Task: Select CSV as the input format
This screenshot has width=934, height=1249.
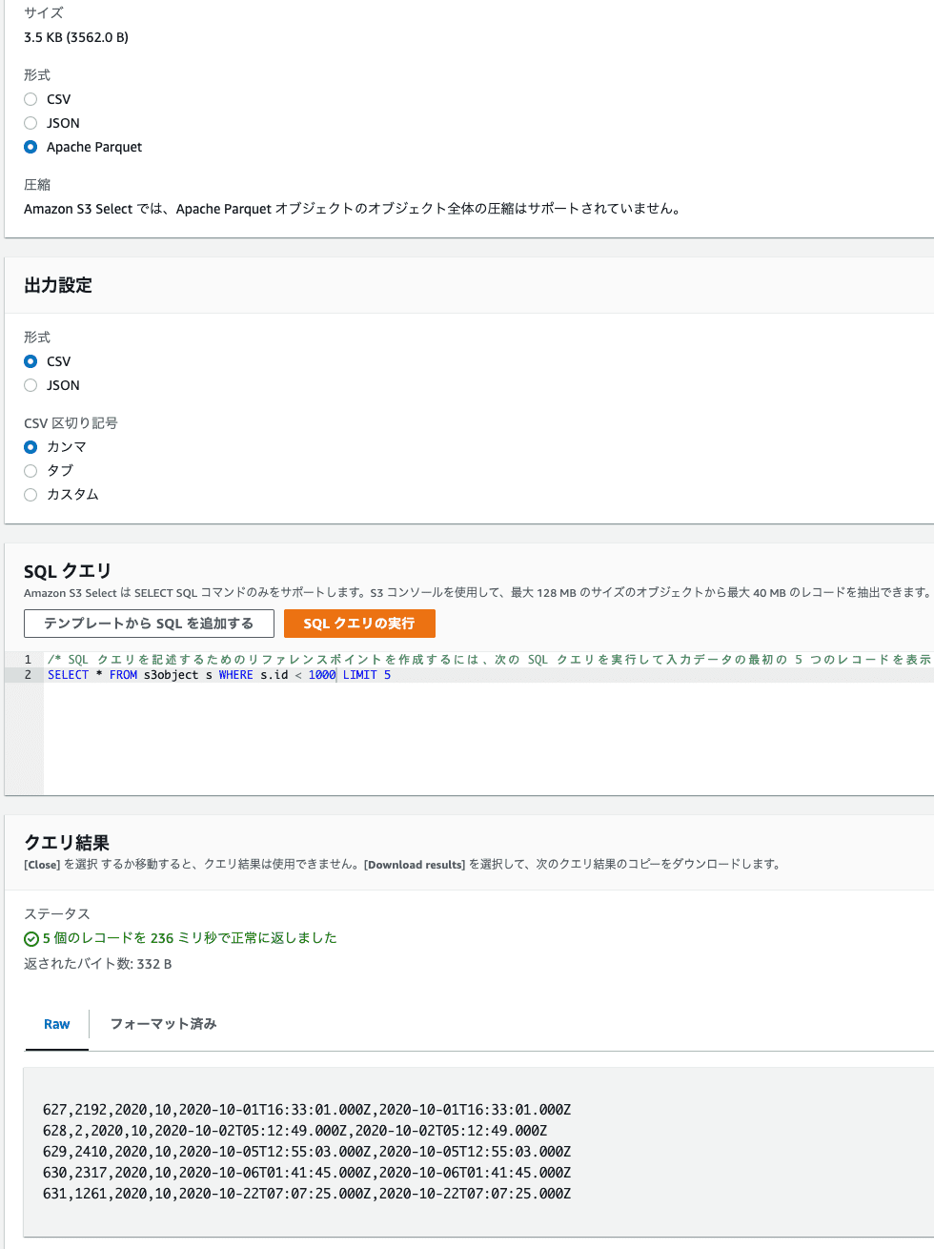Action: 30,99
